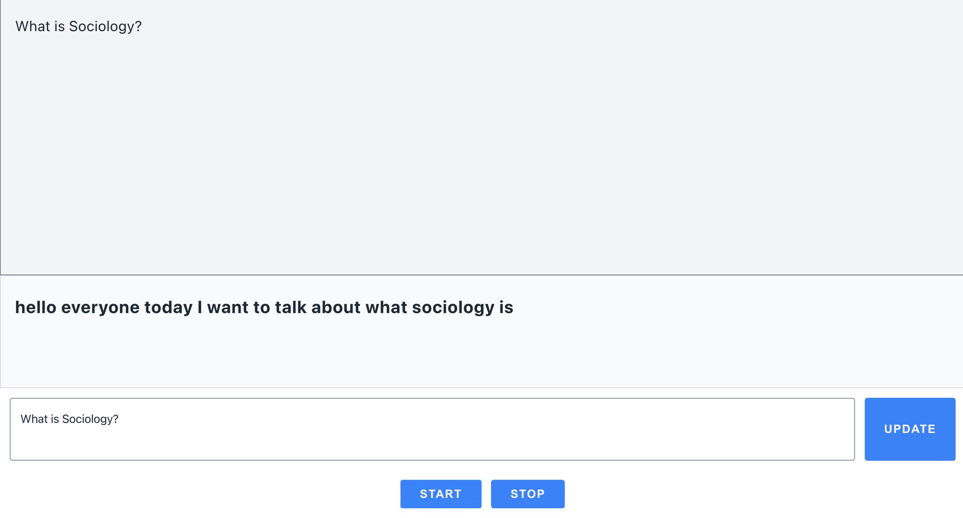Click the "What is Sociology?" heading in top panel
The height and width of the screenshot is (518, 963).
(78, 26)
